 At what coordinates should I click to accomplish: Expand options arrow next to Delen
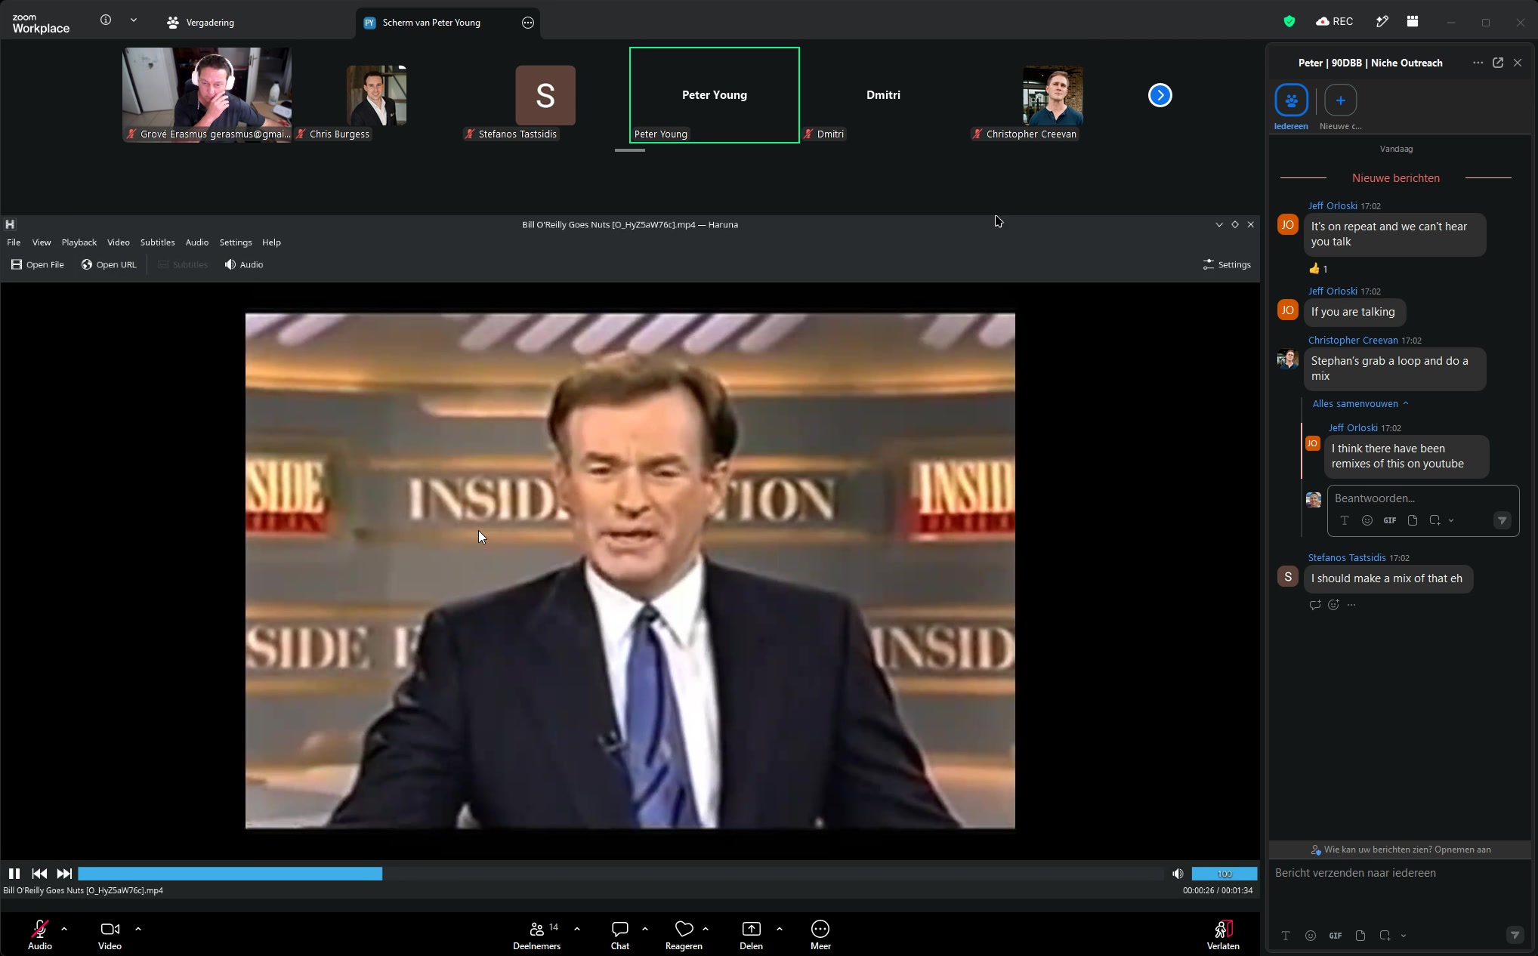pos(780,929)
